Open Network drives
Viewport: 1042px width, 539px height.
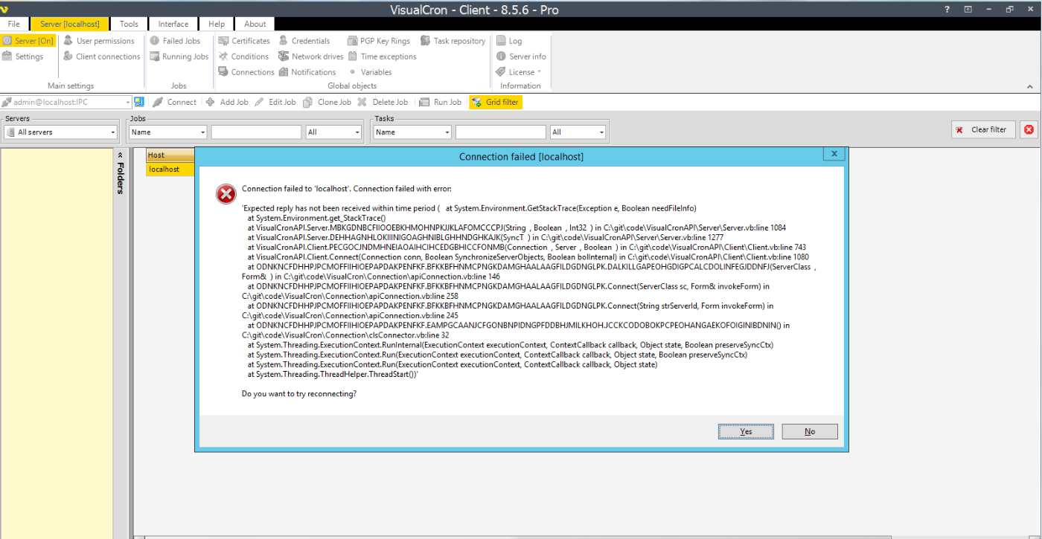[311, 57]
